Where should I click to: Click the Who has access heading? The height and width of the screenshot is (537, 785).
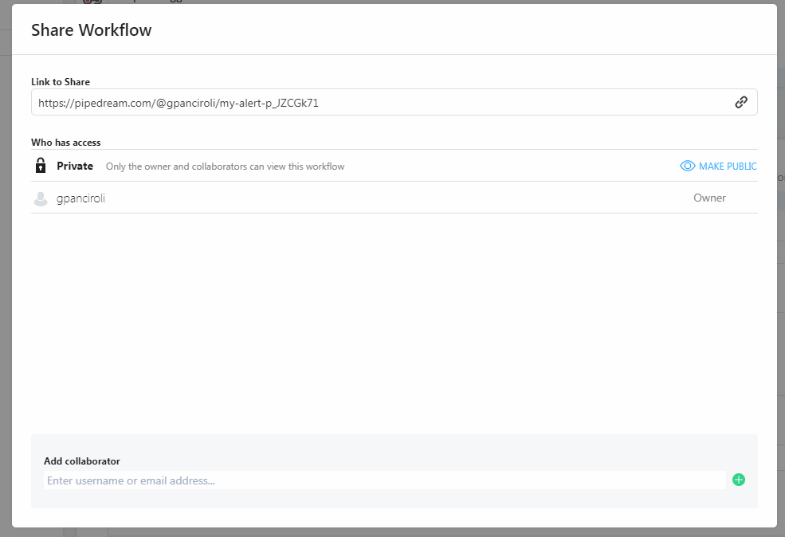[66, 143]
